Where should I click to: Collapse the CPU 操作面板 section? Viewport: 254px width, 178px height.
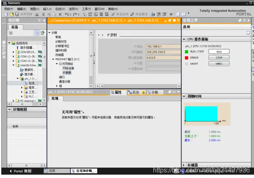coord(184,39)
